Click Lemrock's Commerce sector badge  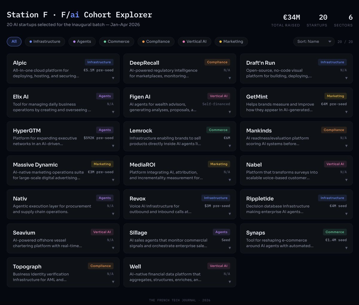218,130
